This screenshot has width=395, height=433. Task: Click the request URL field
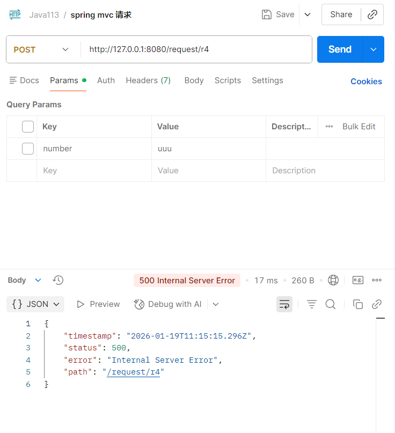coord(196,49)
